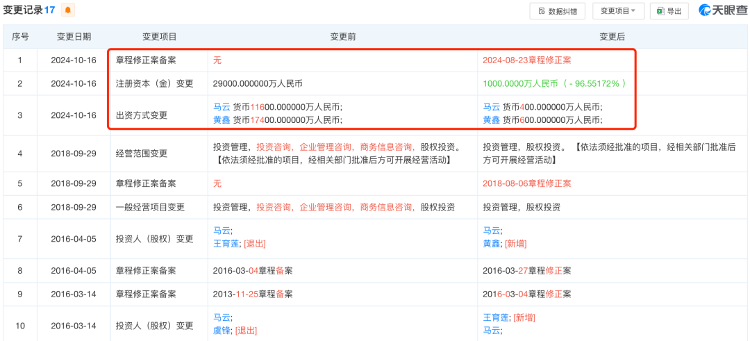This screenshot has width=750, height=341.
Task: Click the 天眼查 logo
Action: (x=722, y=10)
